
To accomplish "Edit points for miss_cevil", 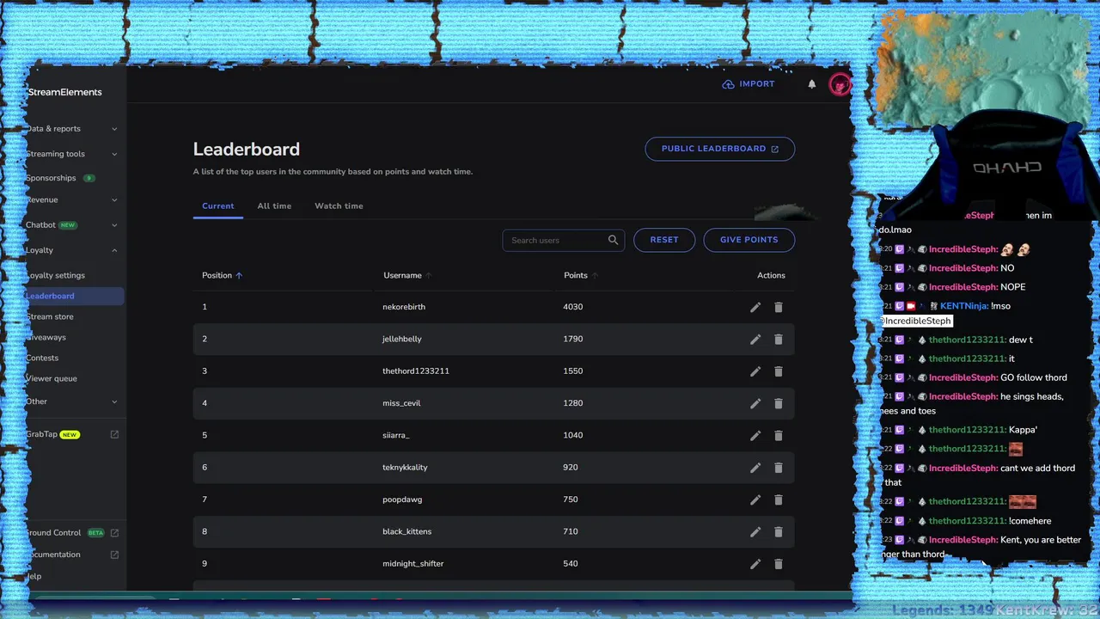I will point(755,403).
